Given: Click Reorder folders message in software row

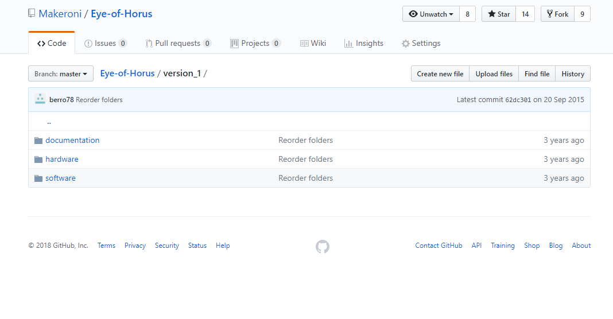Looking at the screenshot, I should pyautogui.click(x=305, y=178).
